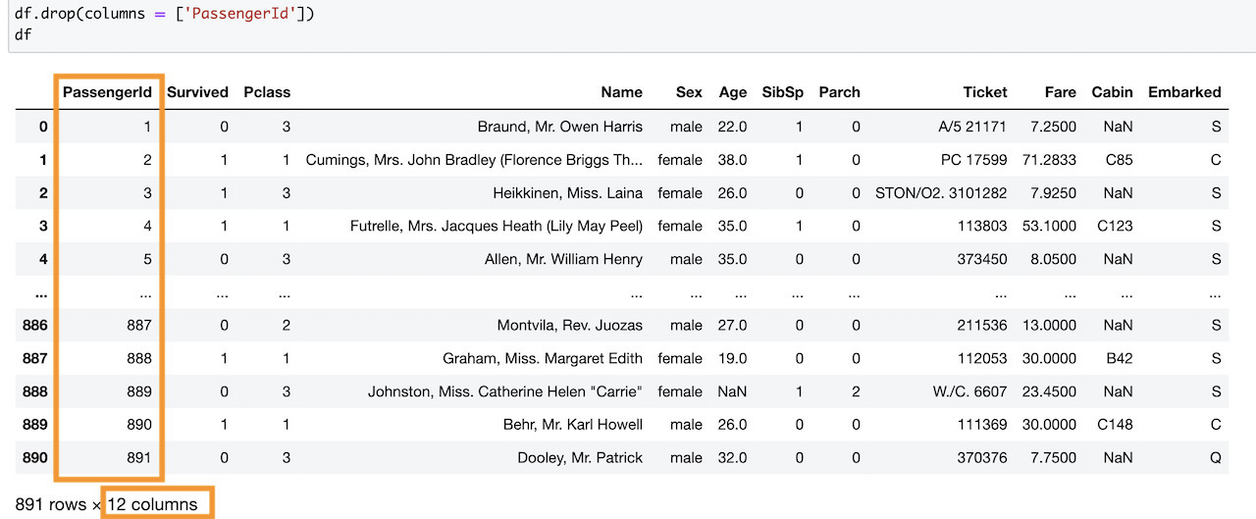This screenshot has height=519, width=1256.
Task: Click the name Dooley, Mr. Patrick
Action: coord(580,457)
